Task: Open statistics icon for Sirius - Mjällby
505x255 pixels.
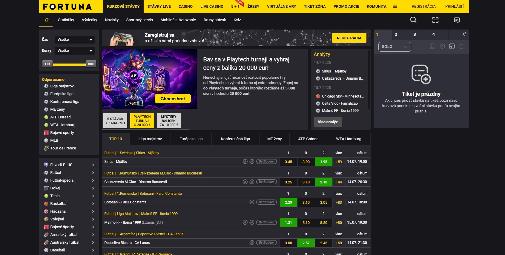Action: click(x=252, y=162)
